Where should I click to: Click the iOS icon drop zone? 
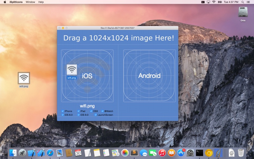coord(87,76)
